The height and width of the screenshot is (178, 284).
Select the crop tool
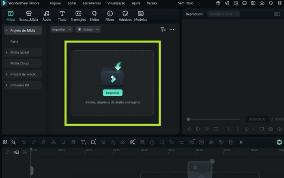coord(63,142)
